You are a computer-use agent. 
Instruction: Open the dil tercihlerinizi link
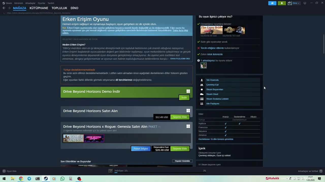tap(124, 80)
